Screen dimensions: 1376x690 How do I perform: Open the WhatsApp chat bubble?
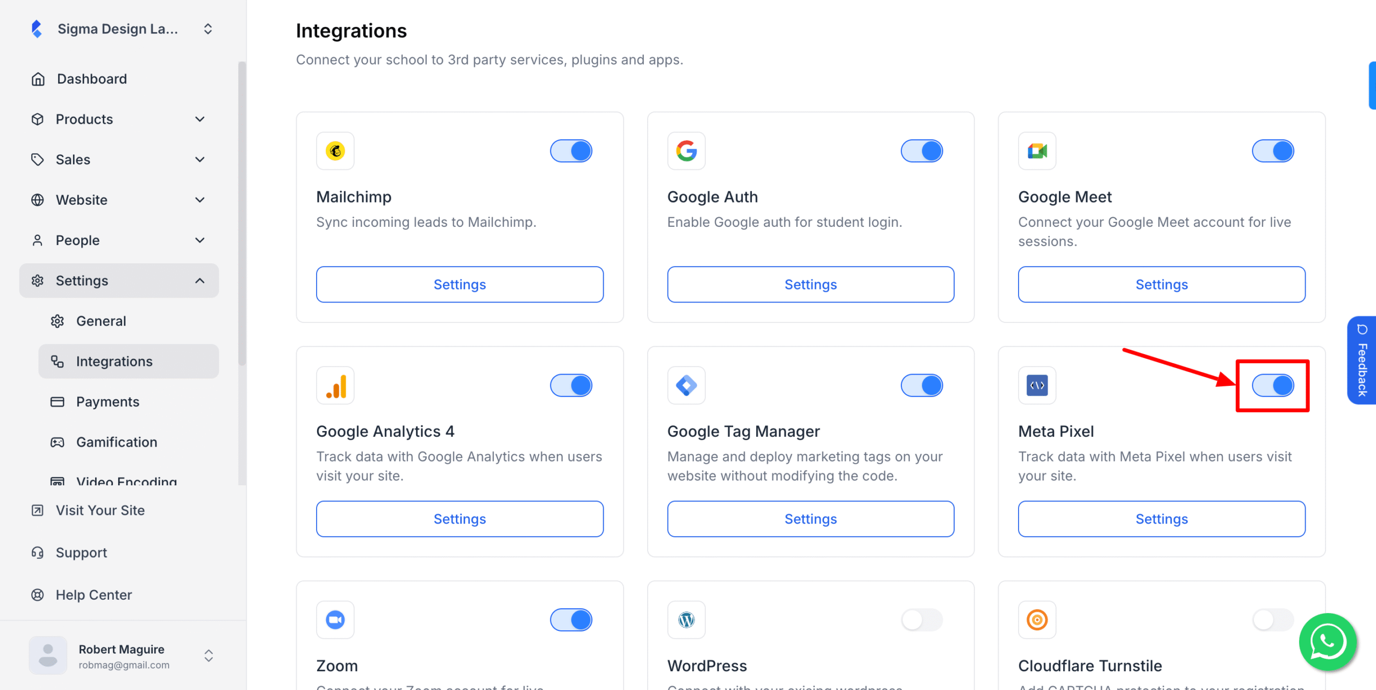[x=1328, y=642]
